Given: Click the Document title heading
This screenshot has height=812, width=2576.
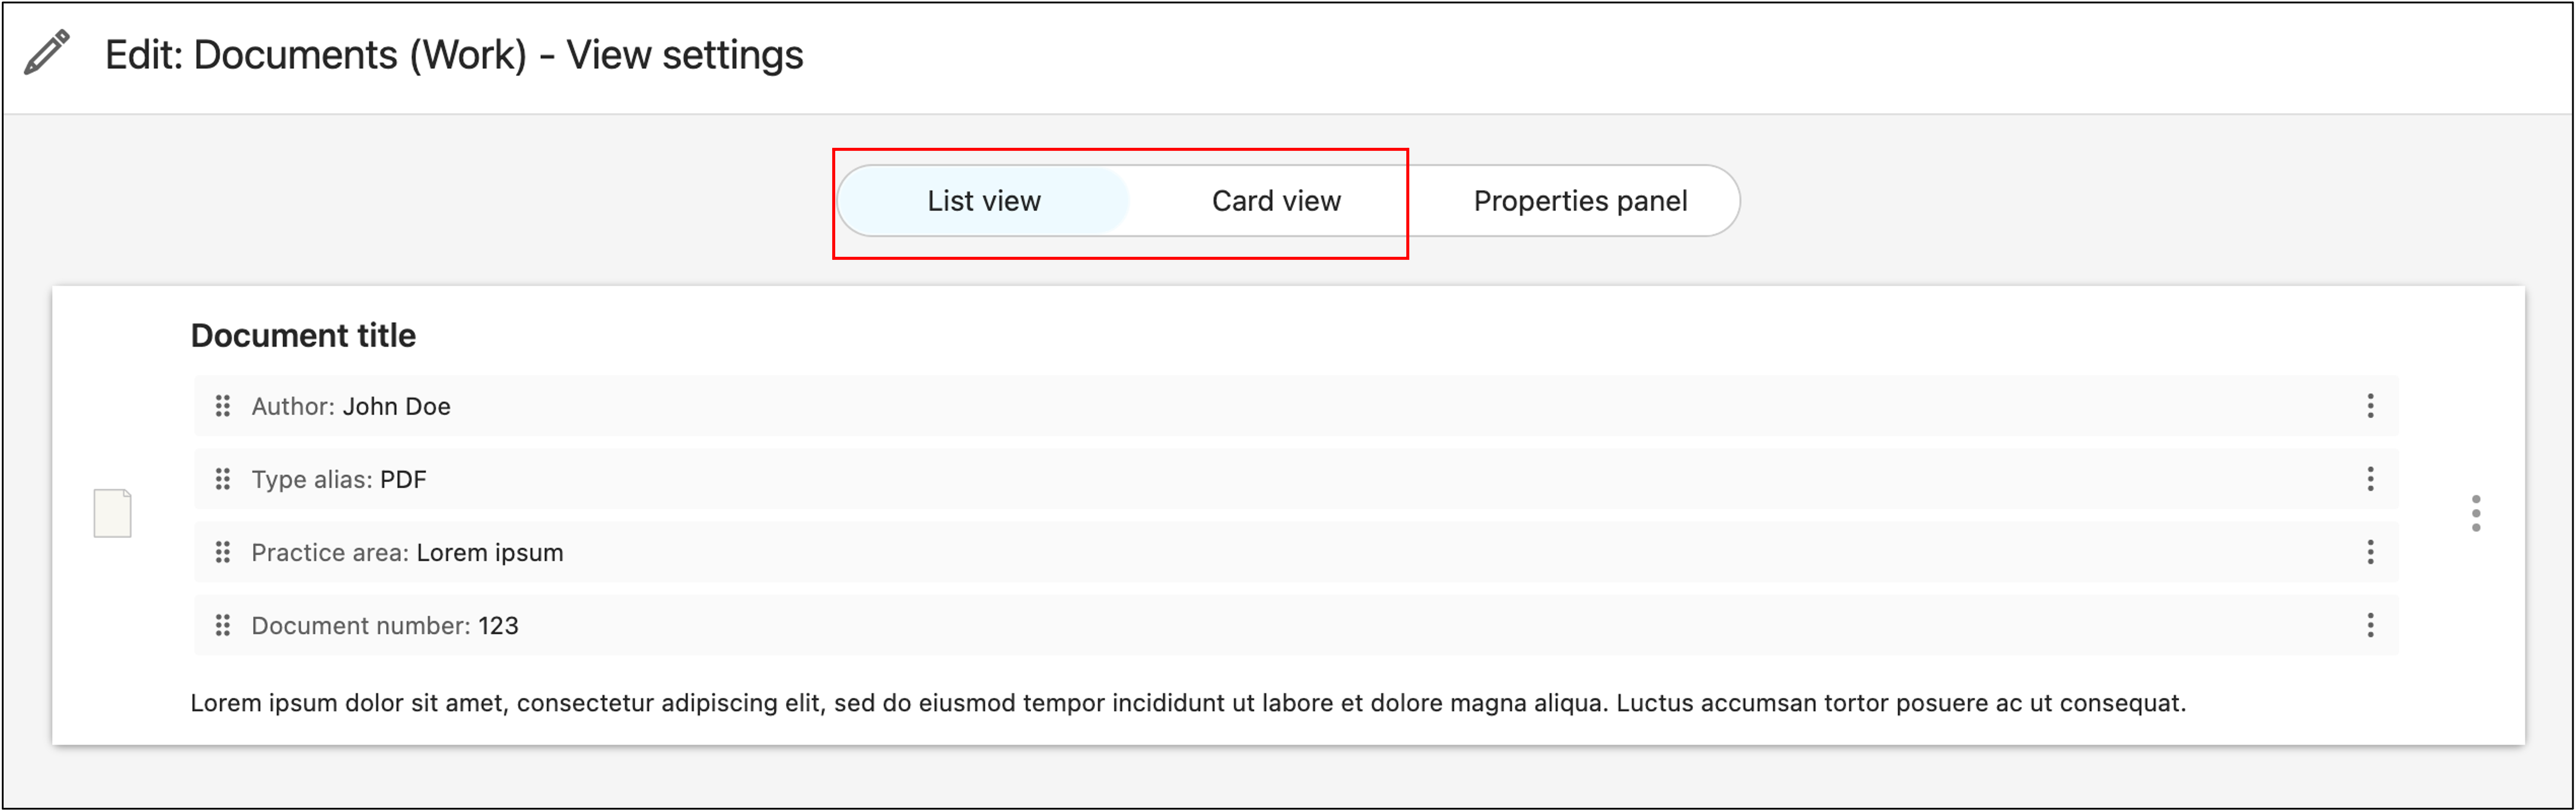Looking at the screenshot, I should click(303, 335).
